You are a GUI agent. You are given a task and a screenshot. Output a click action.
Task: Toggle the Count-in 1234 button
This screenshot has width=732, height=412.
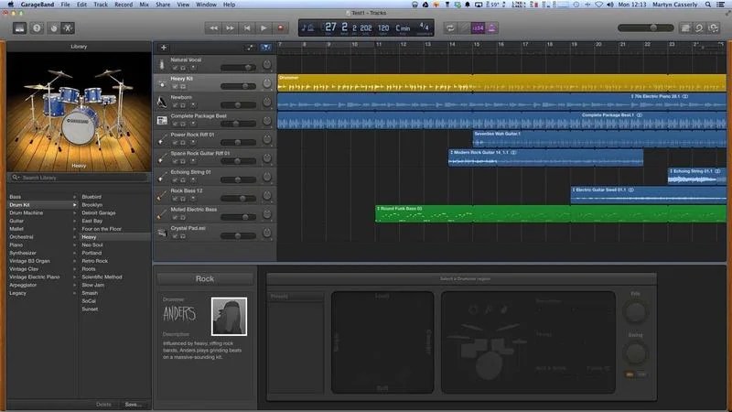[478, 28]
